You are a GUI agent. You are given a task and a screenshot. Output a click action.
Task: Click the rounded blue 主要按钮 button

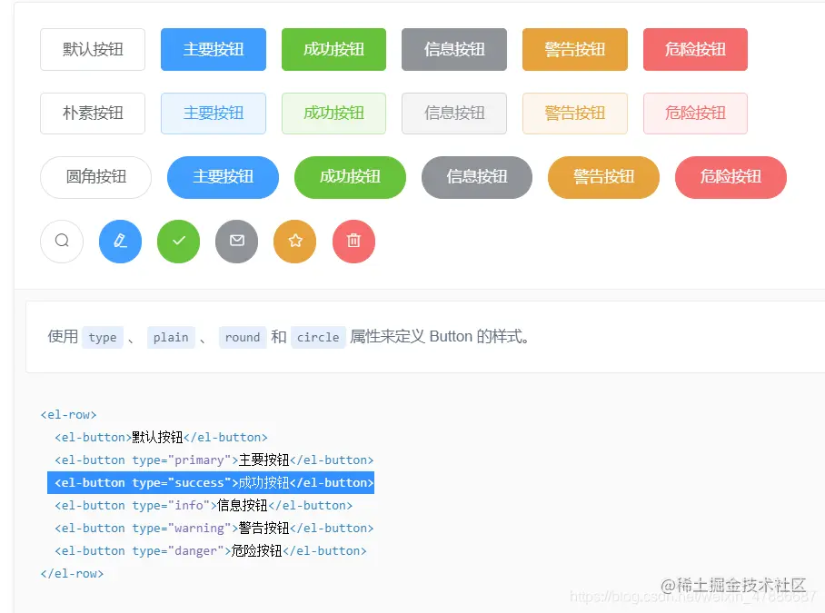(223, 177)
